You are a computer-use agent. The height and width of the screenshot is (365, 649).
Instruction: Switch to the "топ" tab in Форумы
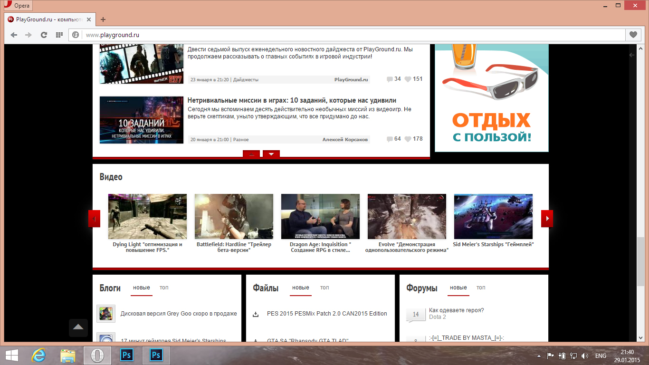[x=481, y=288]
